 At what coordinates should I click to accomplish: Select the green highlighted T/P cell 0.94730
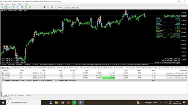click(x=108, y=78)
